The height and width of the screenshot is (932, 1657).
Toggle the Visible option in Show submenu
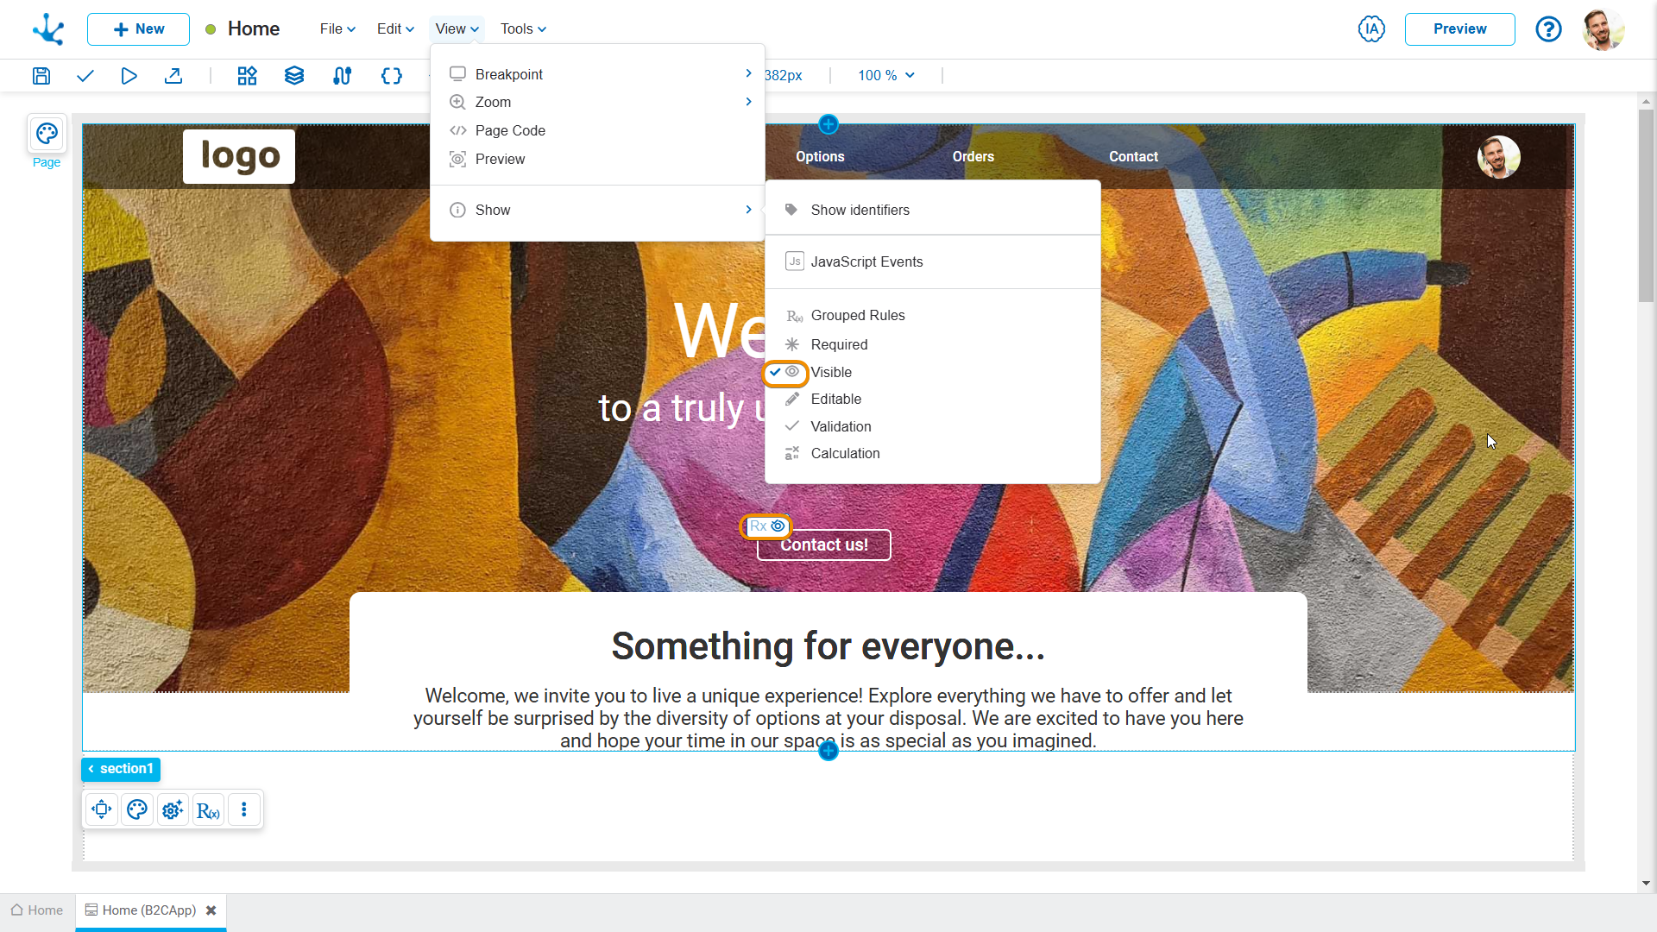coord(831,372)
